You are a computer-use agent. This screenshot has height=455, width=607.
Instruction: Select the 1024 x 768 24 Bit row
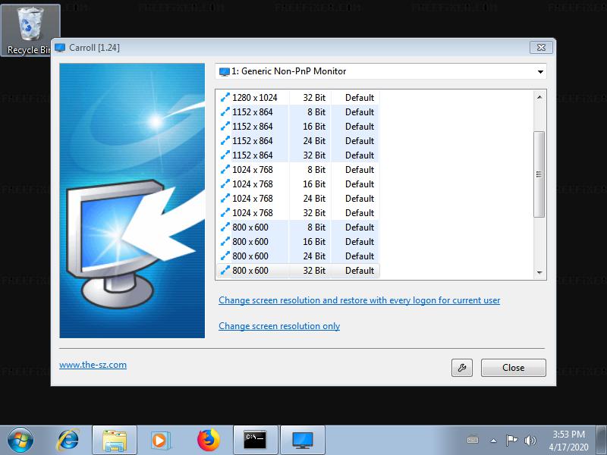[x=297, y=199]
